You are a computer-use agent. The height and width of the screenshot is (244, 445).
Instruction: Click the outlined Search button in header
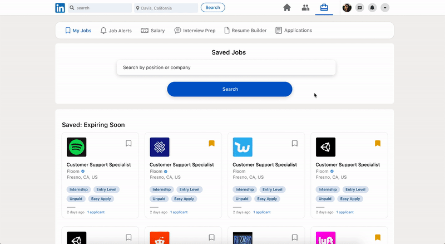[213, 8]
